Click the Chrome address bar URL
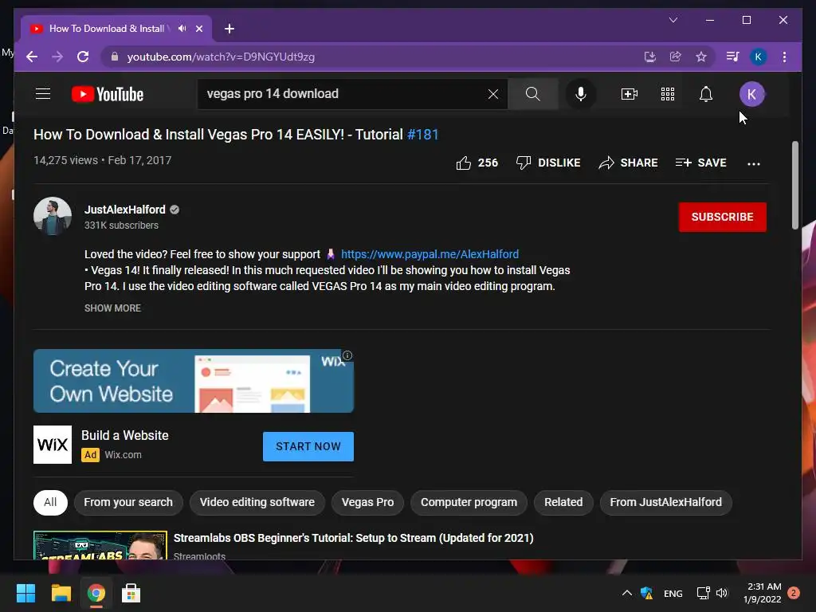This screenshot has height=612, width=816. click(x=221, y=57)
